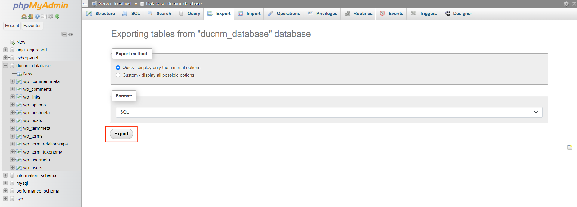Open page settings gear at top right
The height and width of the screenshot is (207, 577).
point(566,4)
